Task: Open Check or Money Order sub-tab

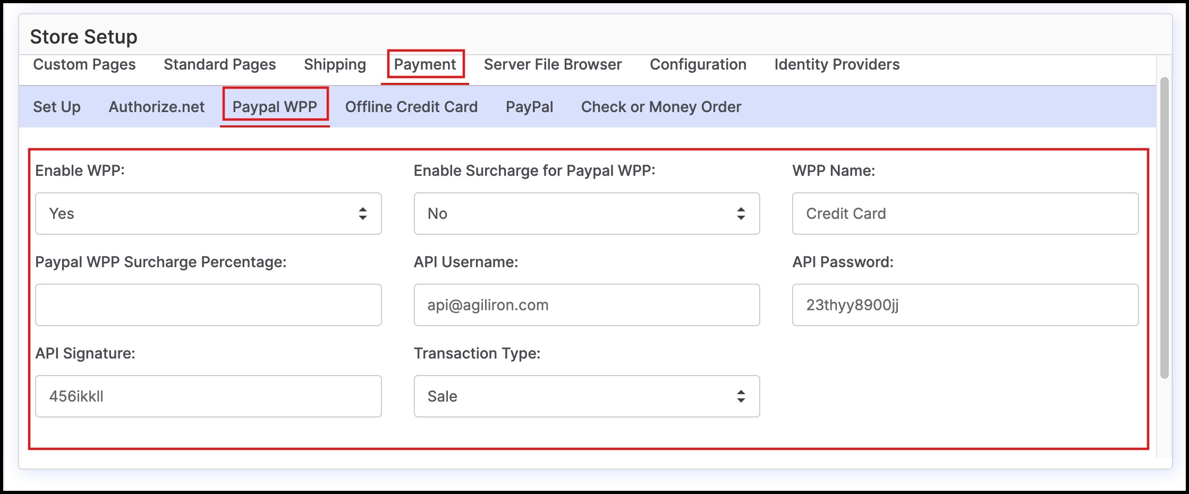Action: (661, 107)
